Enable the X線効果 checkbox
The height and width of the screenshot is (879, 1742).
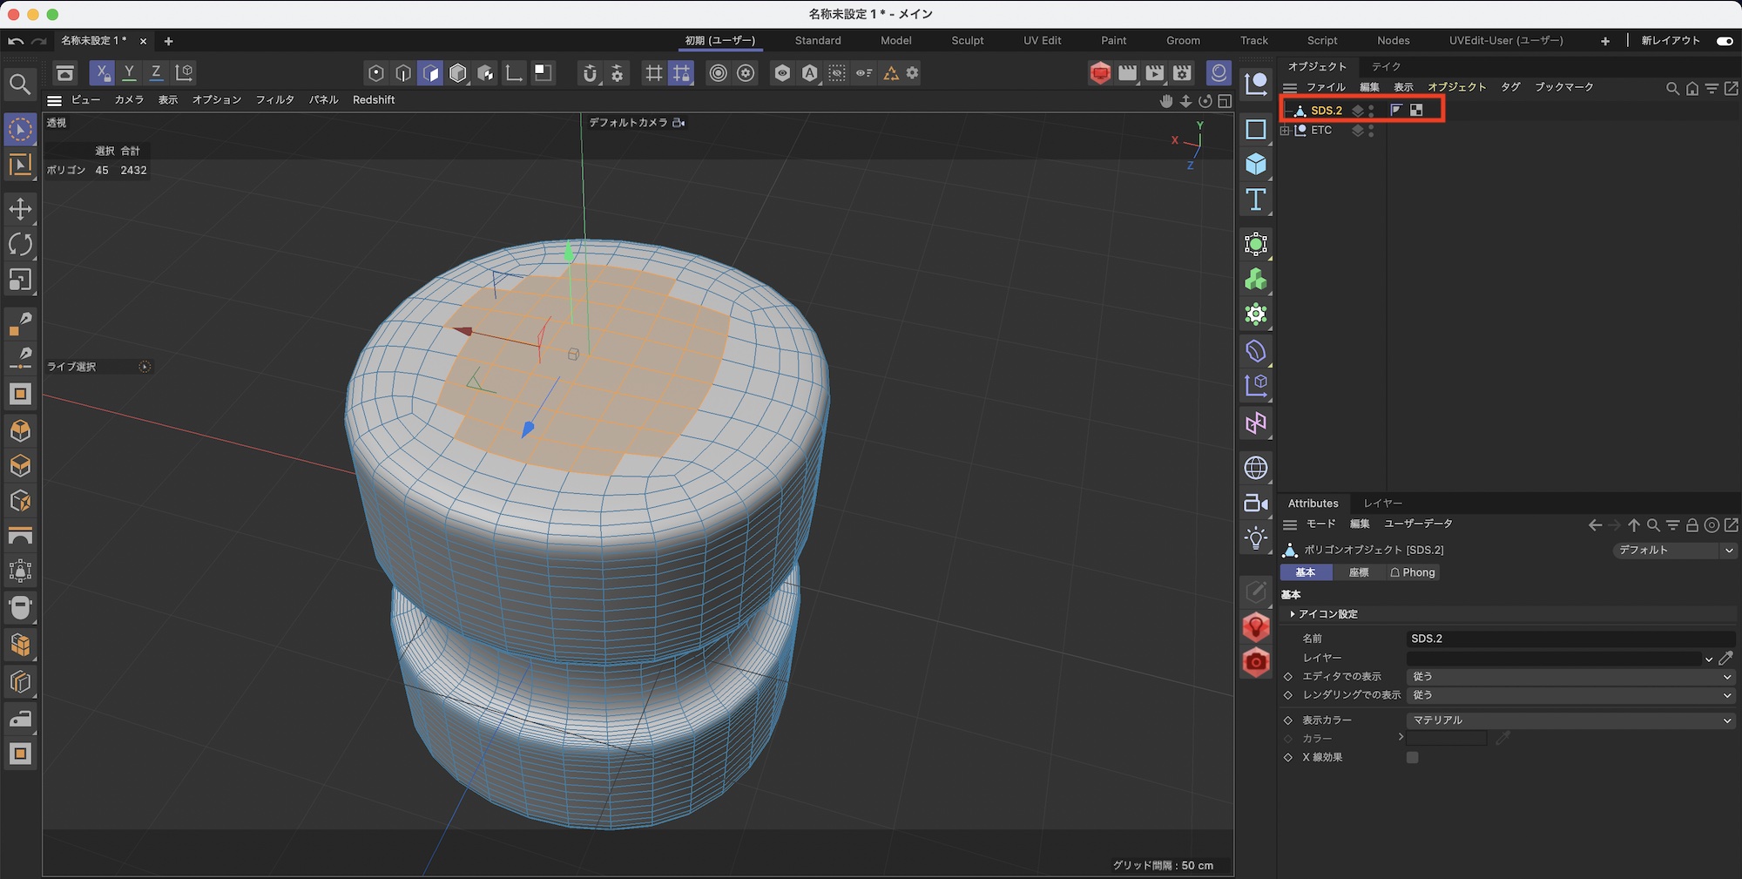[x=1412, y=757]
